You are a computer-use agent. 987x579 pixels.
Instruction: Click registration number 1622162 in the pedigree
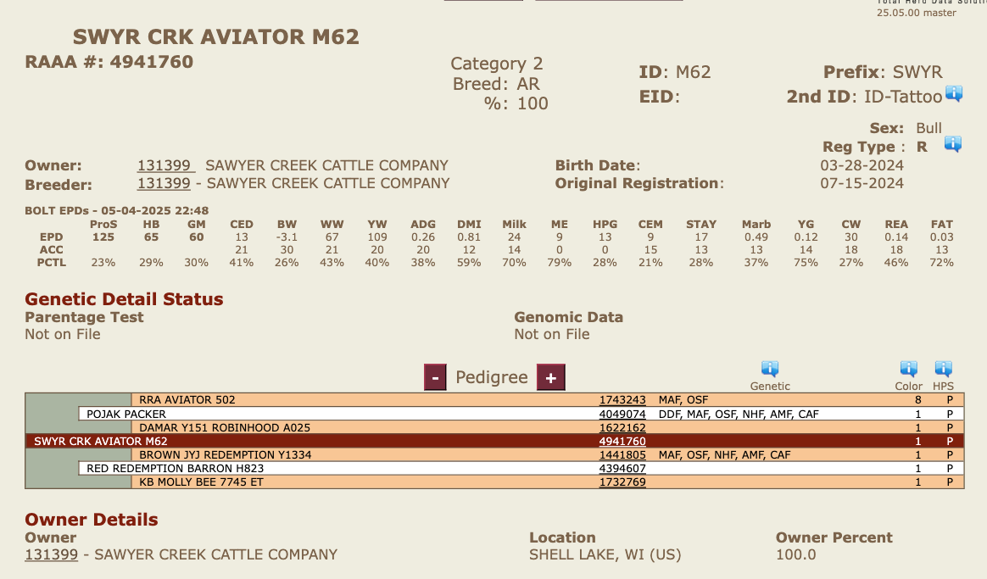[622, 428]
